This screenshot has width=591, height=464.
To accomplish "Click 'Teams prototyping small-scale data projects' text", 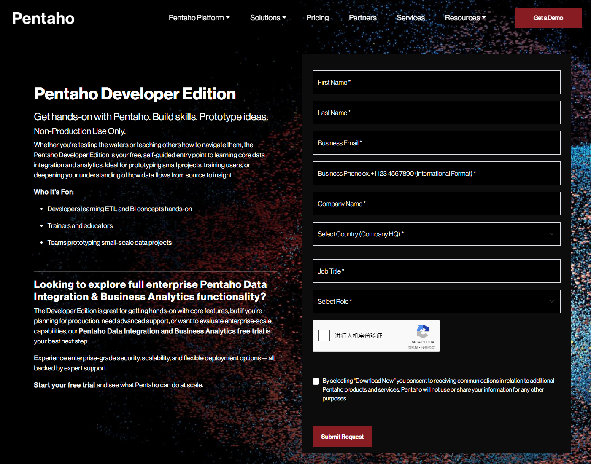I will point(110,243).
